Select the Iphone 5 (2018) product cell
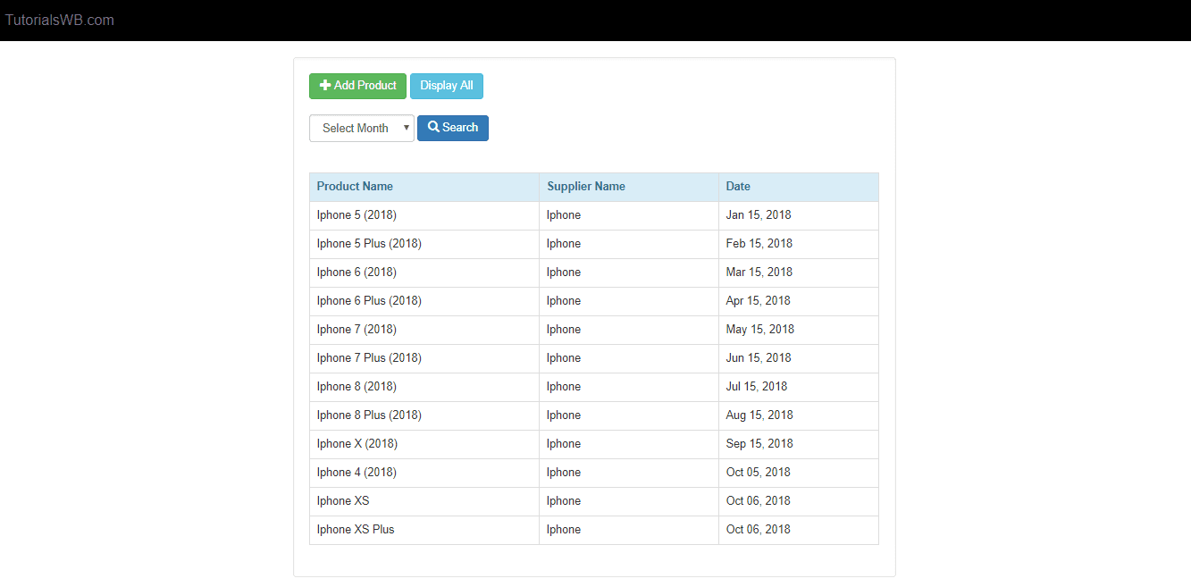 (x=424, y=215)
